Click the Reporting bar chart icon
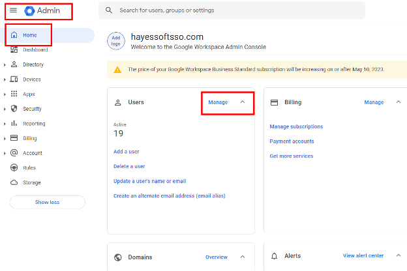Screen dimensions: 407x271 point(14,123)
